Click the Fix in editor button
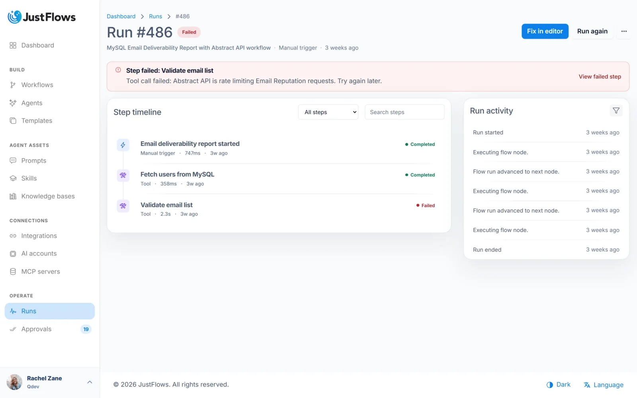This screenshot has width=637, height=398. (x=545, y=31)
